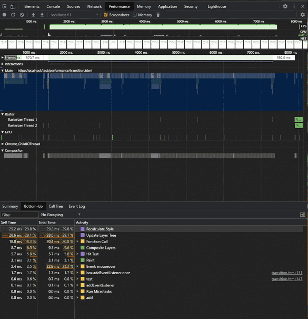The height and width of the screenshot is (319, 308).
Task: Open the transition.html:151 source link
Action: pyautogui.click(x=286, y=273)
